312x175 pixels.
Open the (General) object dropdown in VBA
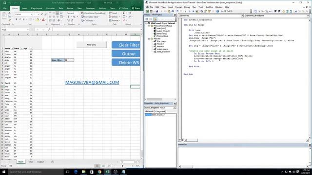point(242,16)
